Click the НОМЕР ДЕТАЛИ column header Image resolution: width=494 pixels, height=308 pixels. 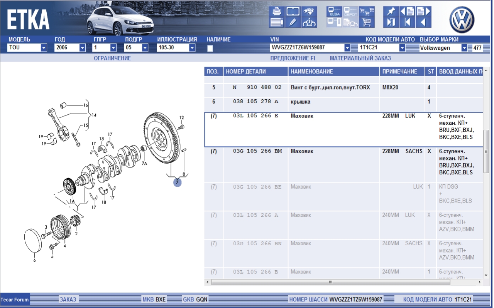pos(255,72)
